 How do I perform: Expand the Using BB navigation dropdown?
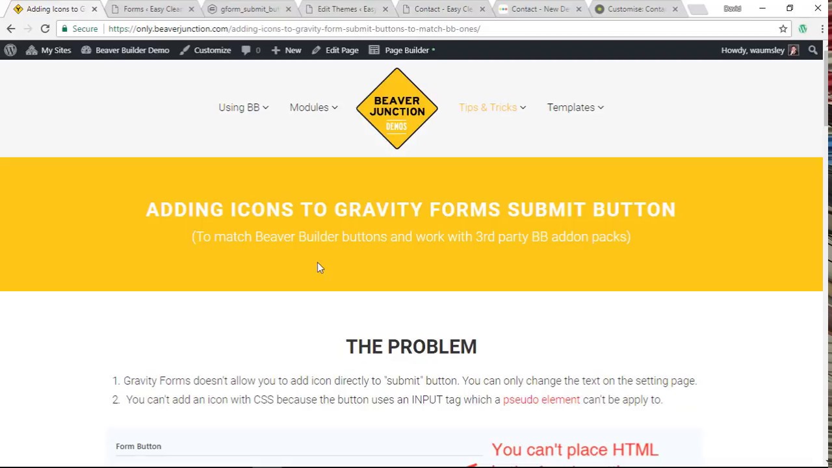pyautogui.click(x=244, y=107)
